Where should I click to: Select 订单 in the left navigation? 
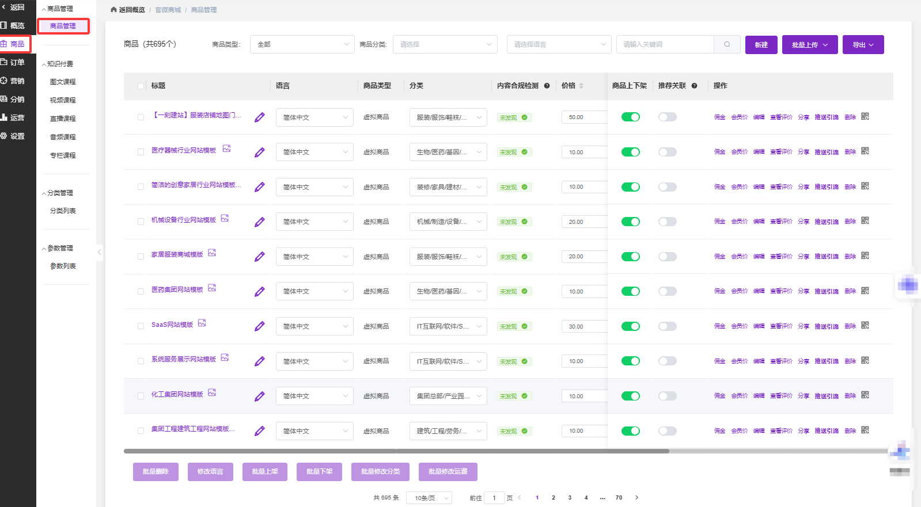coord(17,62)
